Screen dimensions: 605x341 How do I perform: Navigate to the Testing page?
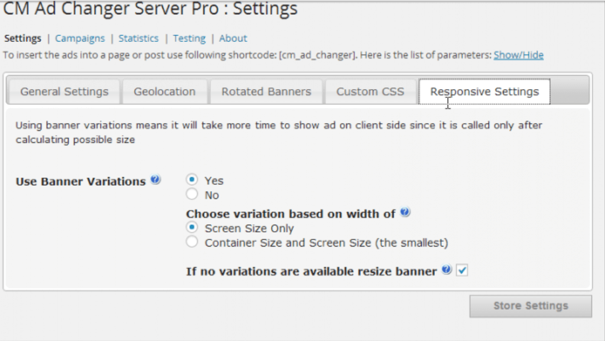click(189, 38)
